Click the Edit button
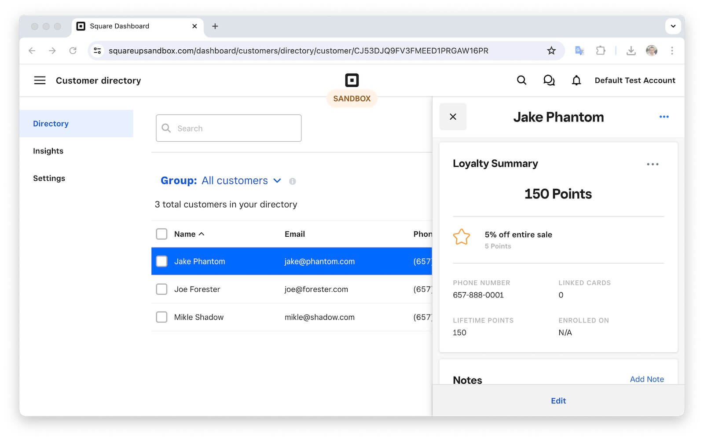 [558, 401]
